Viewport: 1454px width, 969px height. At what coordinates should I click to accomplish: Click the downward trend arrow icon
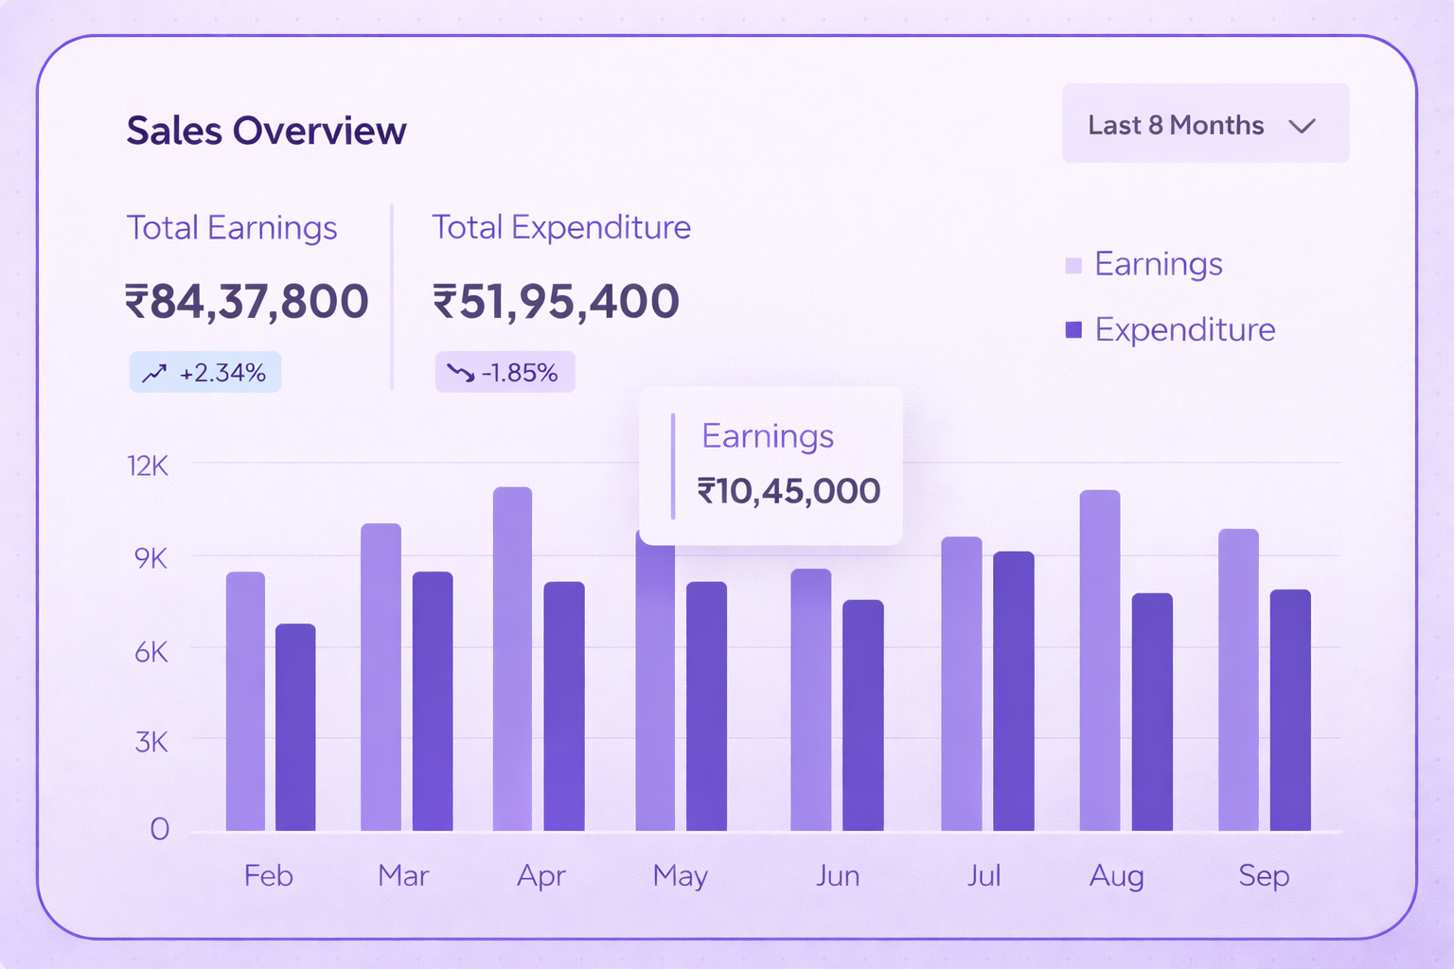(x=460, y=373)
